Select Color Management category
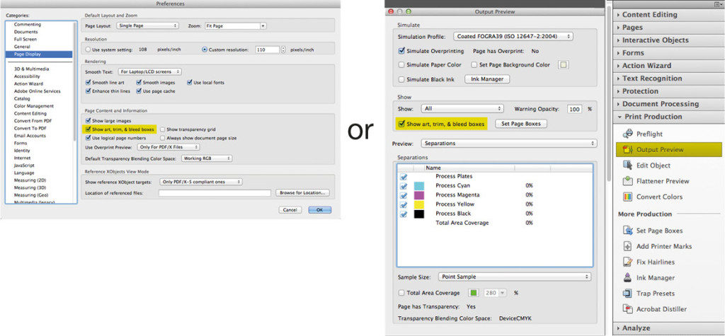This screenshot has width=725, height=336. click(34, 106)
